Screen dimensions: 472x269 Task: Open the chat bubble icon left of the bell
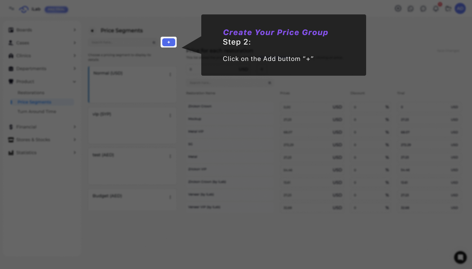(x=423, y=9)
